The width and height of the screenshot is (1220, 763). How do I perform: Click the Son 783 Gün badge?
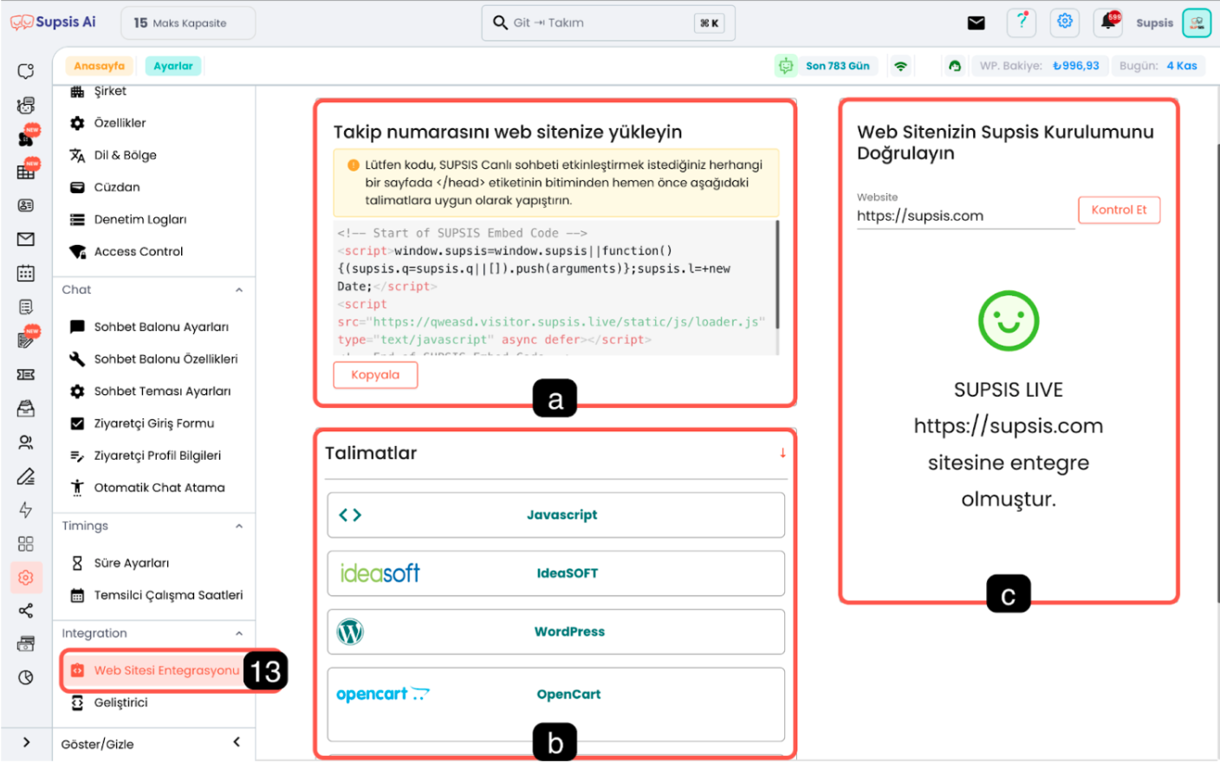(838, 66)
